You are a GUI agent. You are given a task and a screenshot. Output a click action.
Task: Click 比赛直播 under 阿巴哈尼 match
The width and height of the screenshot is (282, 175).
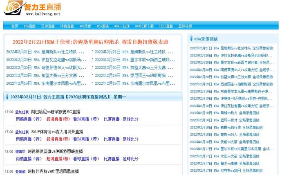pyautogui.click(x=112, y=119)
